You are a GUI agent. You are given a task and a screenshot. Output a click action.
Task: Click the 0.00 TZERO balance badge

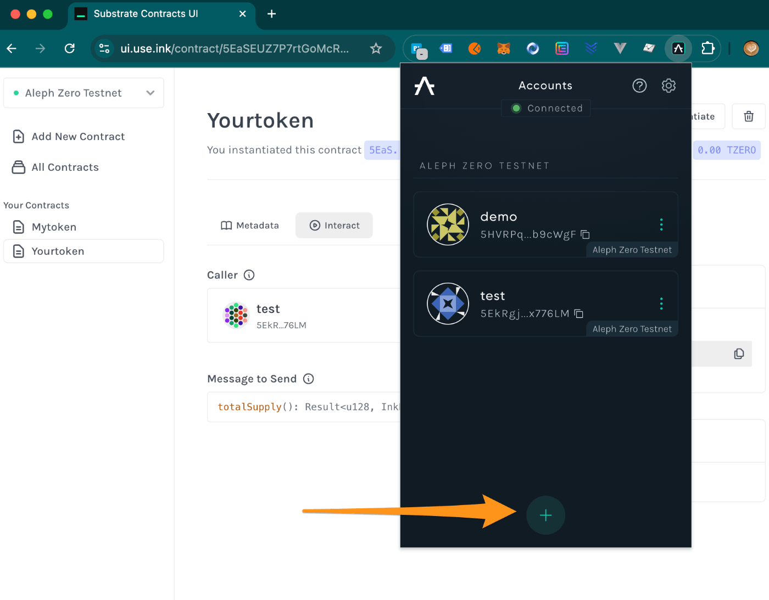pyautogui.click(x=727, y=150)
